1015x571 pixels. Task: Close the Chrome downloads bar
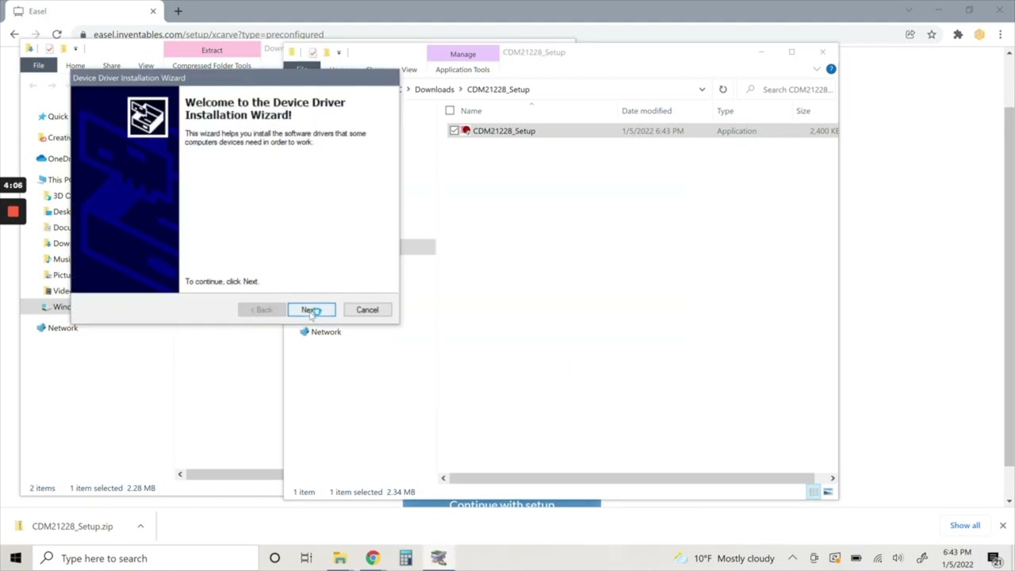click(x=1002, y=526)
